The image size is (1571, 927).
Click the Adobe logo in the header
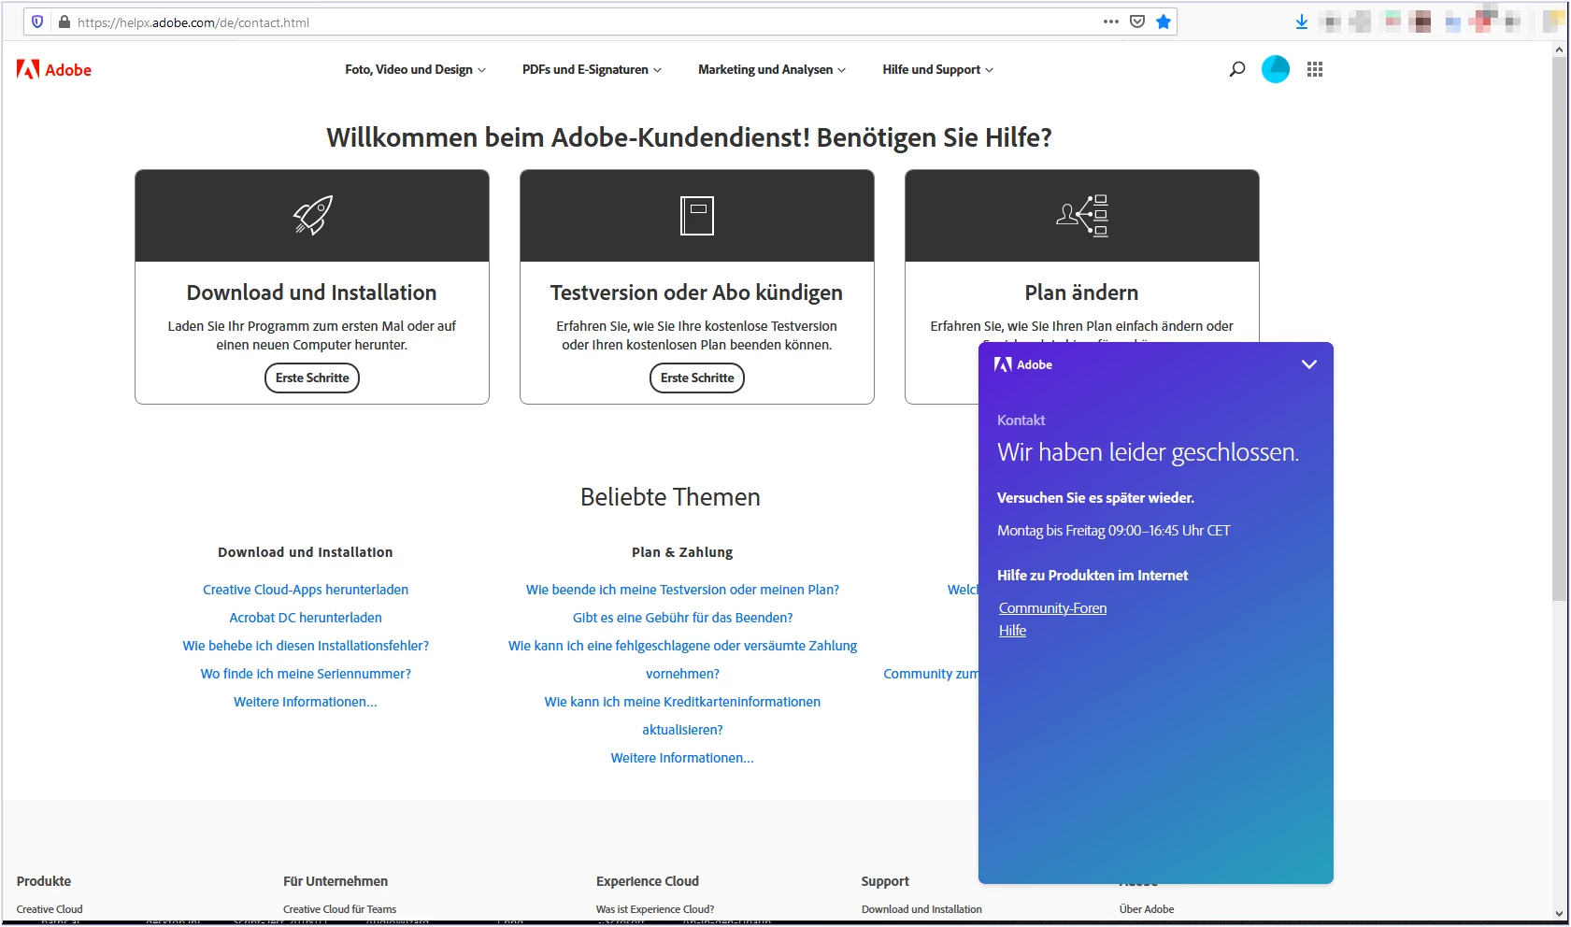pyautogui.click(x=54, y=70)
